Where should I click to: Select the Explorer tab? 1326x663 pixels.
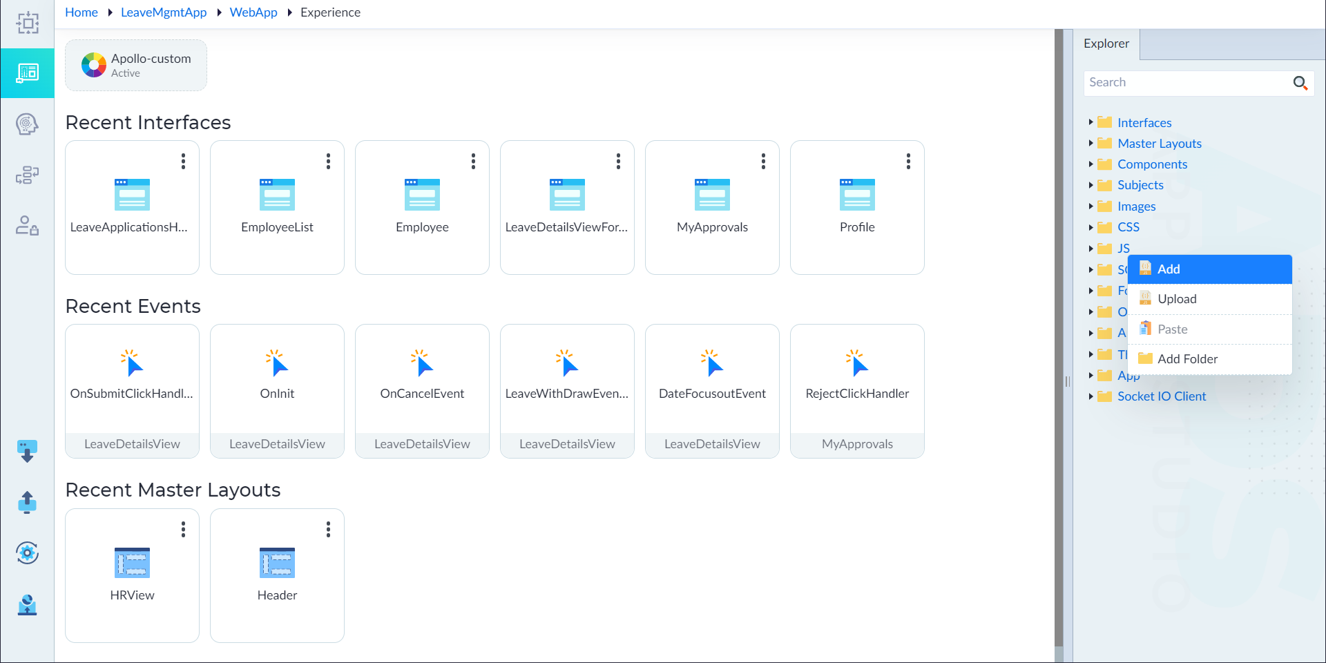[x=1106, y=44]
